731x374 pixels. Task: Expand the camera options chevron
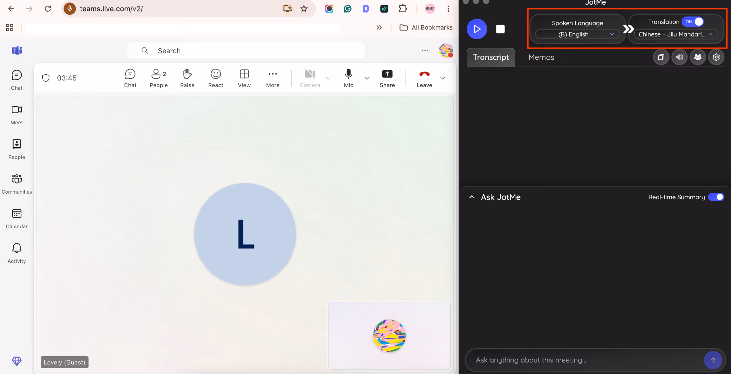point(328,78)
